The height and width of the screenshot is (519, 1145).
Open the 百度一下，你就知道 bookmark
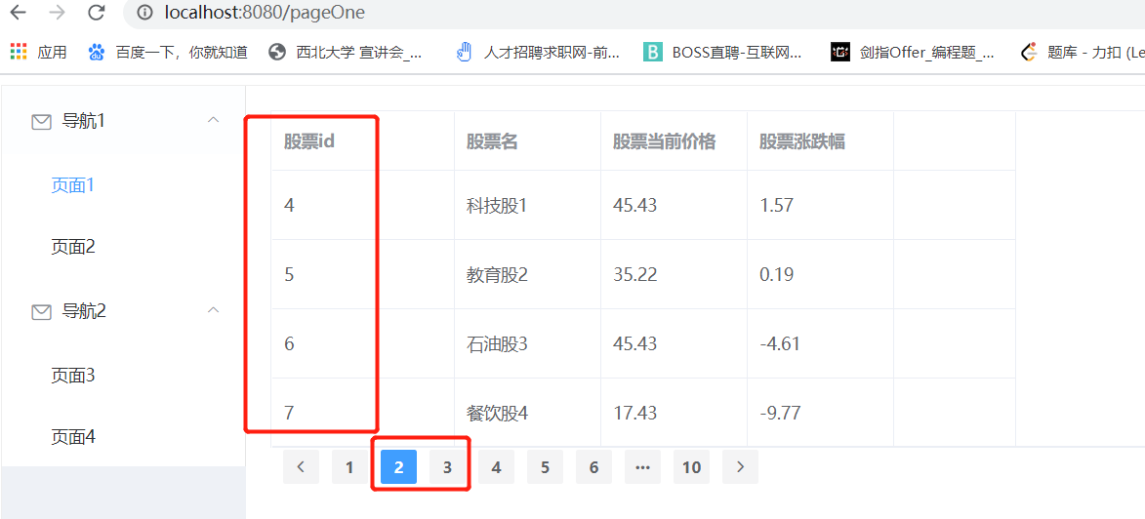click(x=168, y=52)
